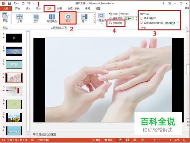Image resolution: width=190 pixels, height=143 pixels.
Task: Toggle the 单击鼠标时 (On Mouse Click) checkbox
Action: (141, 18)
